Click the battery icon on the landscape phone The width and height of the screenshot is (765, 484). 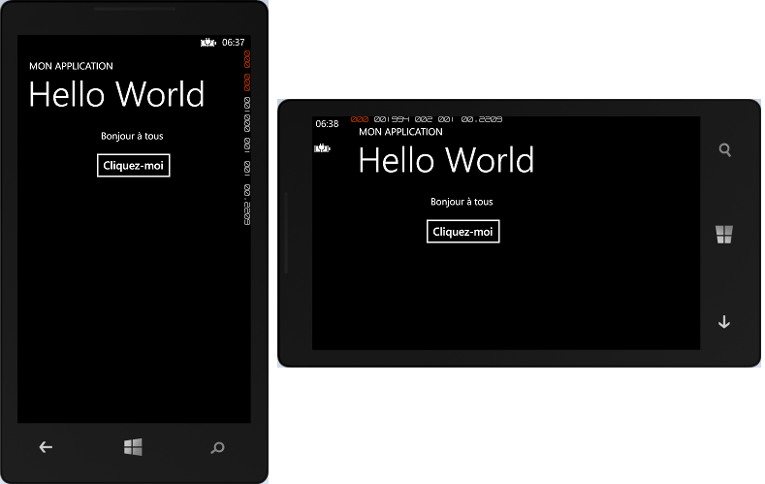coord(322,148)
